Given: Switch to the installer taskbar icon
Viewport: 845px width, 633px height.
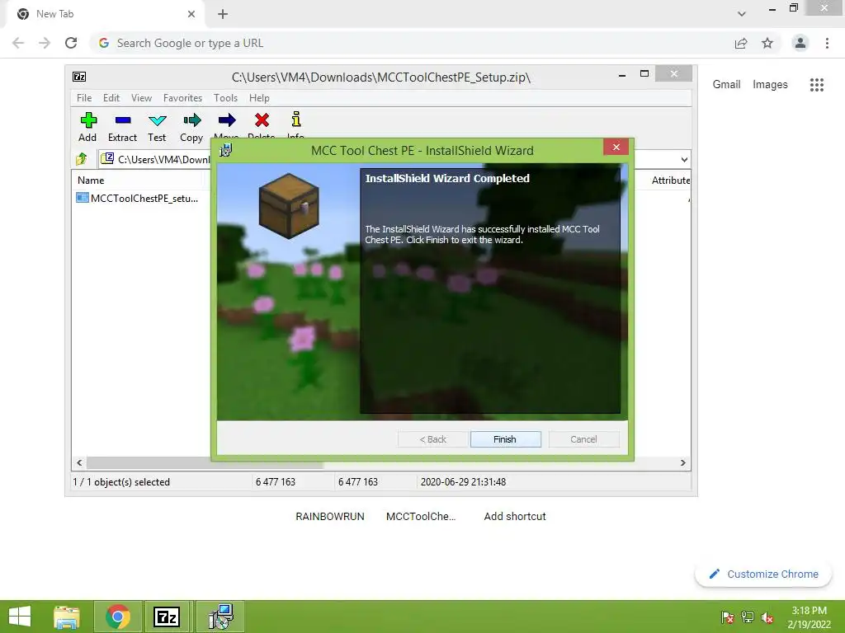Looking at the screenshot, I should pos(220,617).
